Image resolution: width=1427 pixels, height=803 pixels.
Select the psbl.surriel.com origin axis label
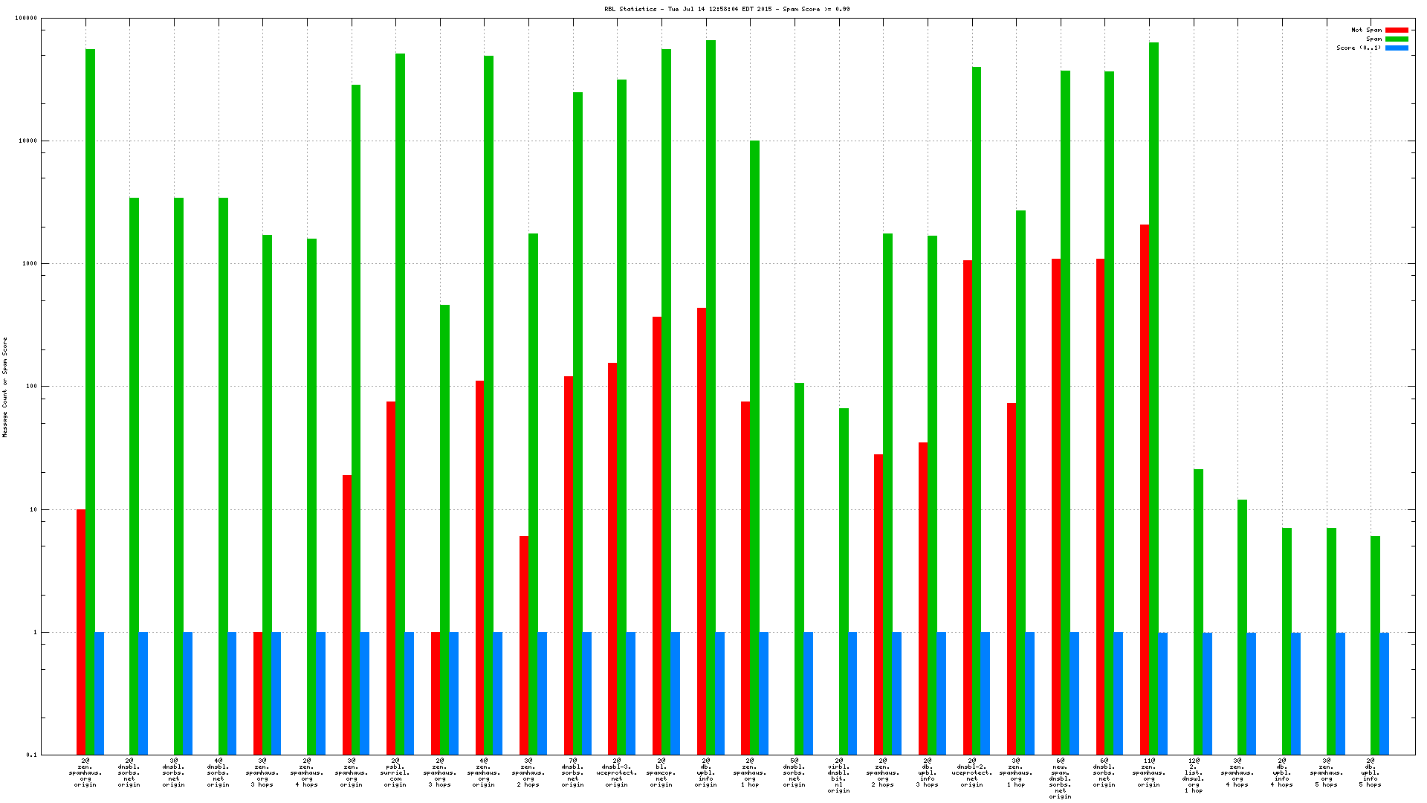coord(395,773)
